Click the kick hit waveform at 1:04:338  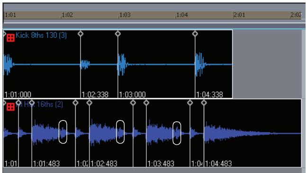point(200,64)
